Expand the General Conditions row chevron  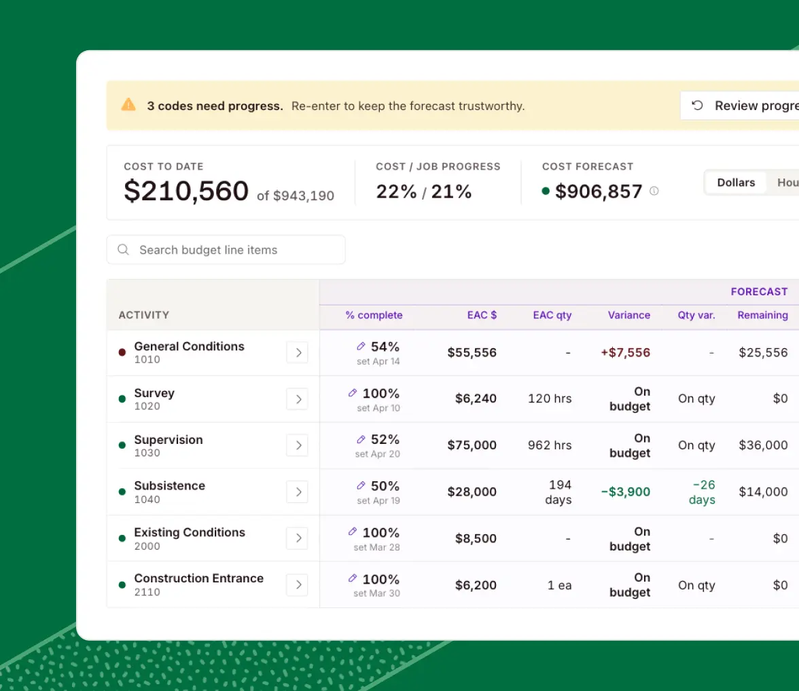(298, 352)
